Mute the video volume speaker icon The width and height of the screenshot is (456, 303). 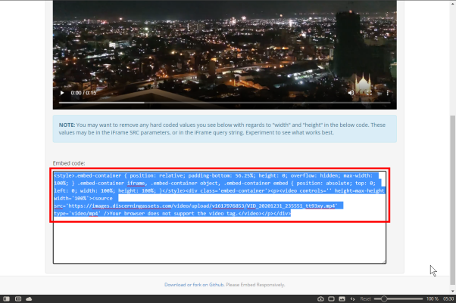pyautogui.click(x=351, y=93)
